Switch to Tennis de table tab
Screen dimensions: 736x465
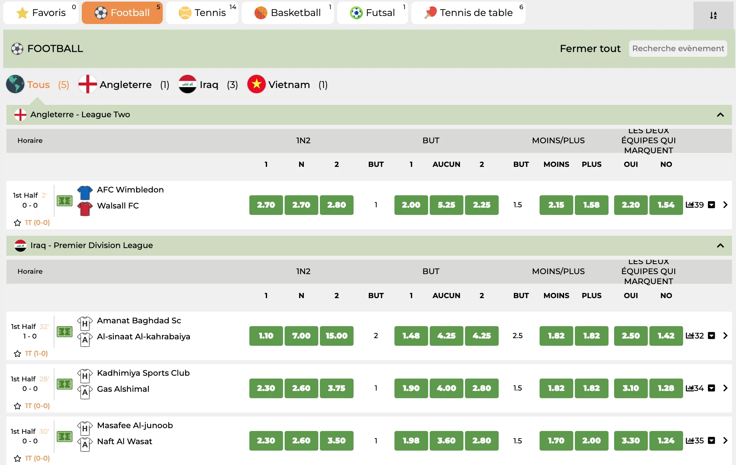(x=468, y=13)
